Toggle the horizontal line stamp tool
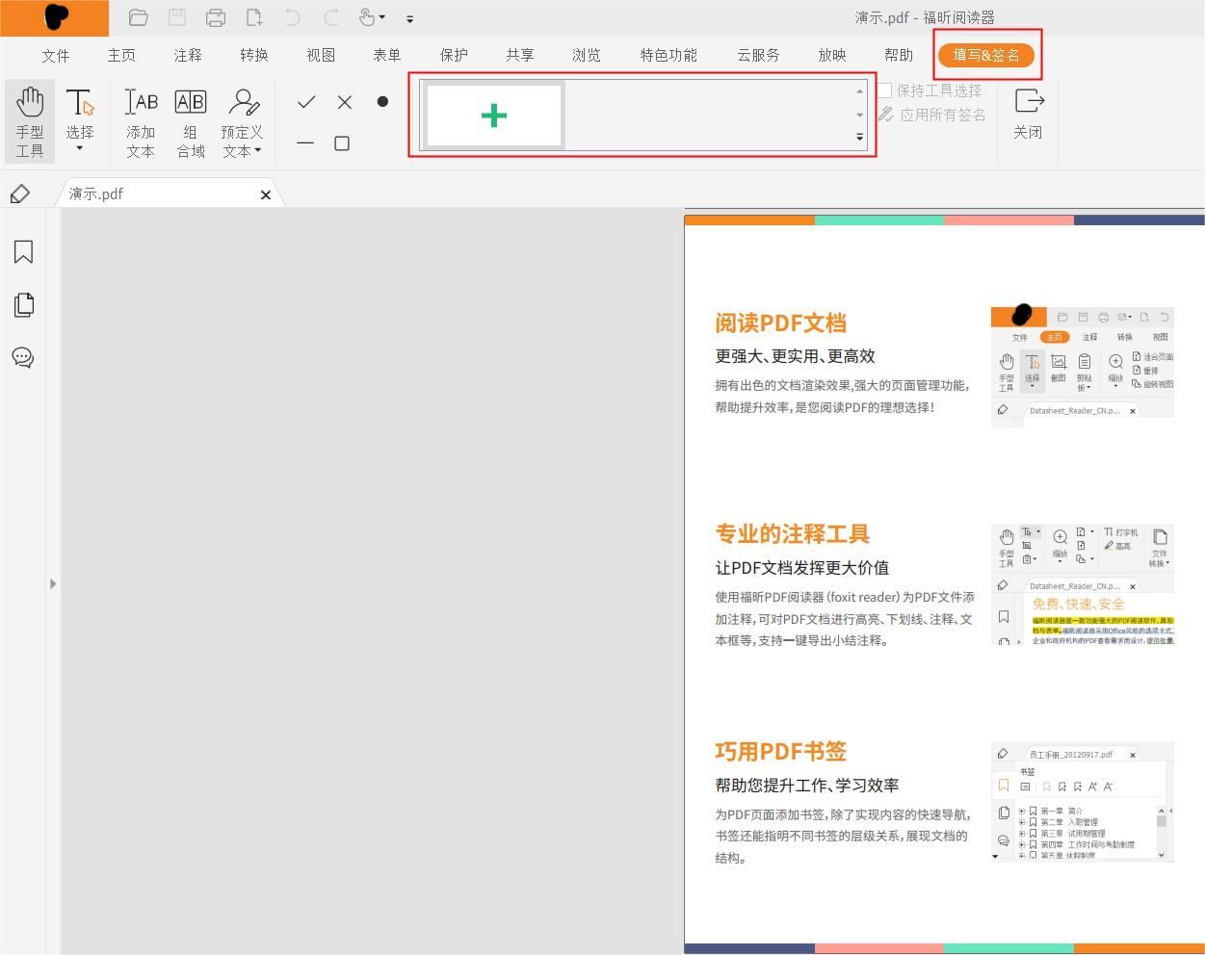This screenshot has height=955, width=1205. pos(305,142)
